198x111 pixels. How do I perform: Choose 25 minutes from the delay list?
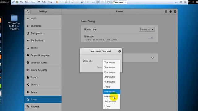(x=111, y=72)
